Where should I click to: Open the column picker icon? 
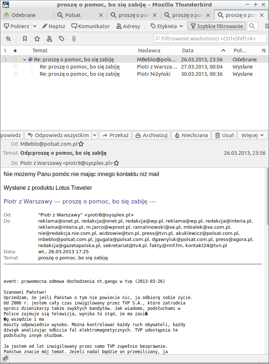click(264, 51)
